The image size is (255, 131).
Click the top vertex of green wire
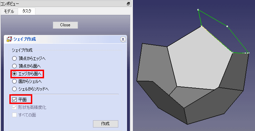click(198, 10)
